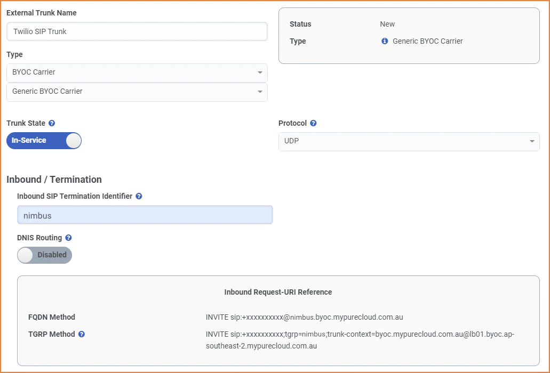This screenshot has height=373, width=550.
Task: Toggle the In-Service trunk state switch
Action: pyautogui.click(x=44, y=141)
